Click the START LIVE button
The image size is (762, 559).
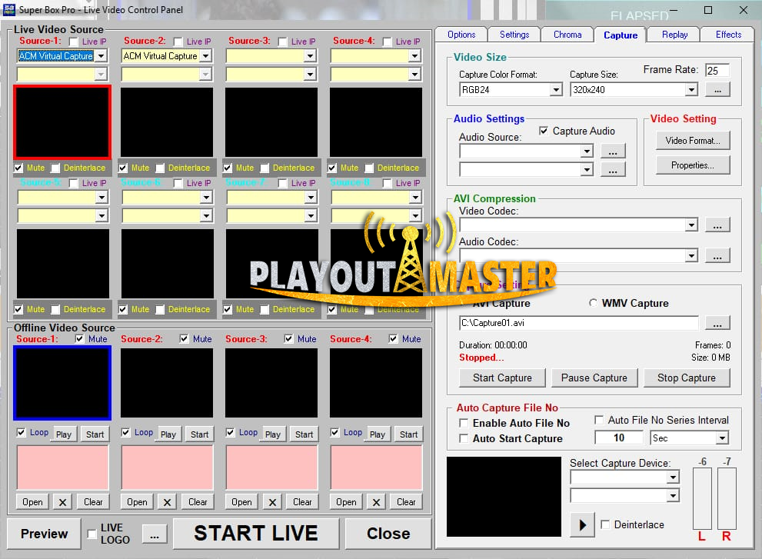coord(256,533)
